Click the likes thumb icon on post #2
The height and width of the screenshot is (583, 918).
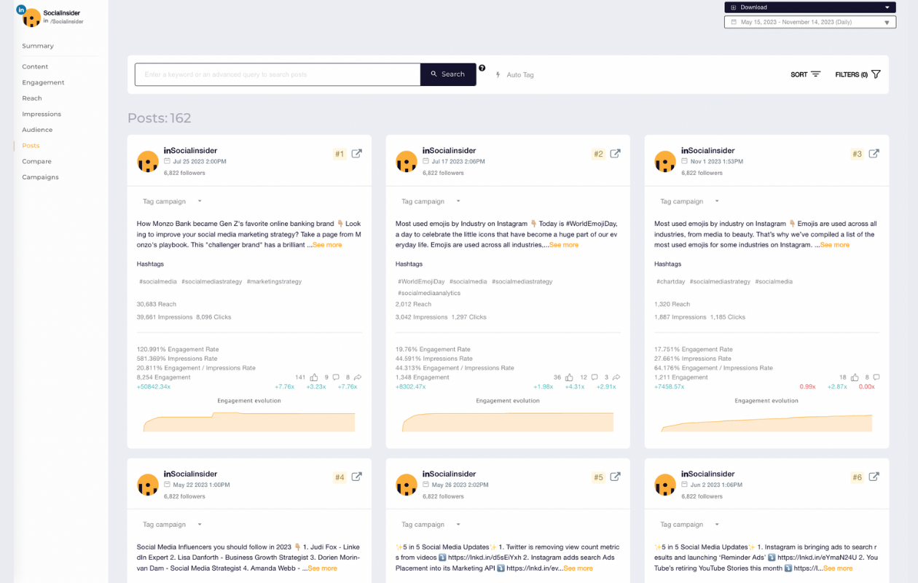(x=569, y=377)
